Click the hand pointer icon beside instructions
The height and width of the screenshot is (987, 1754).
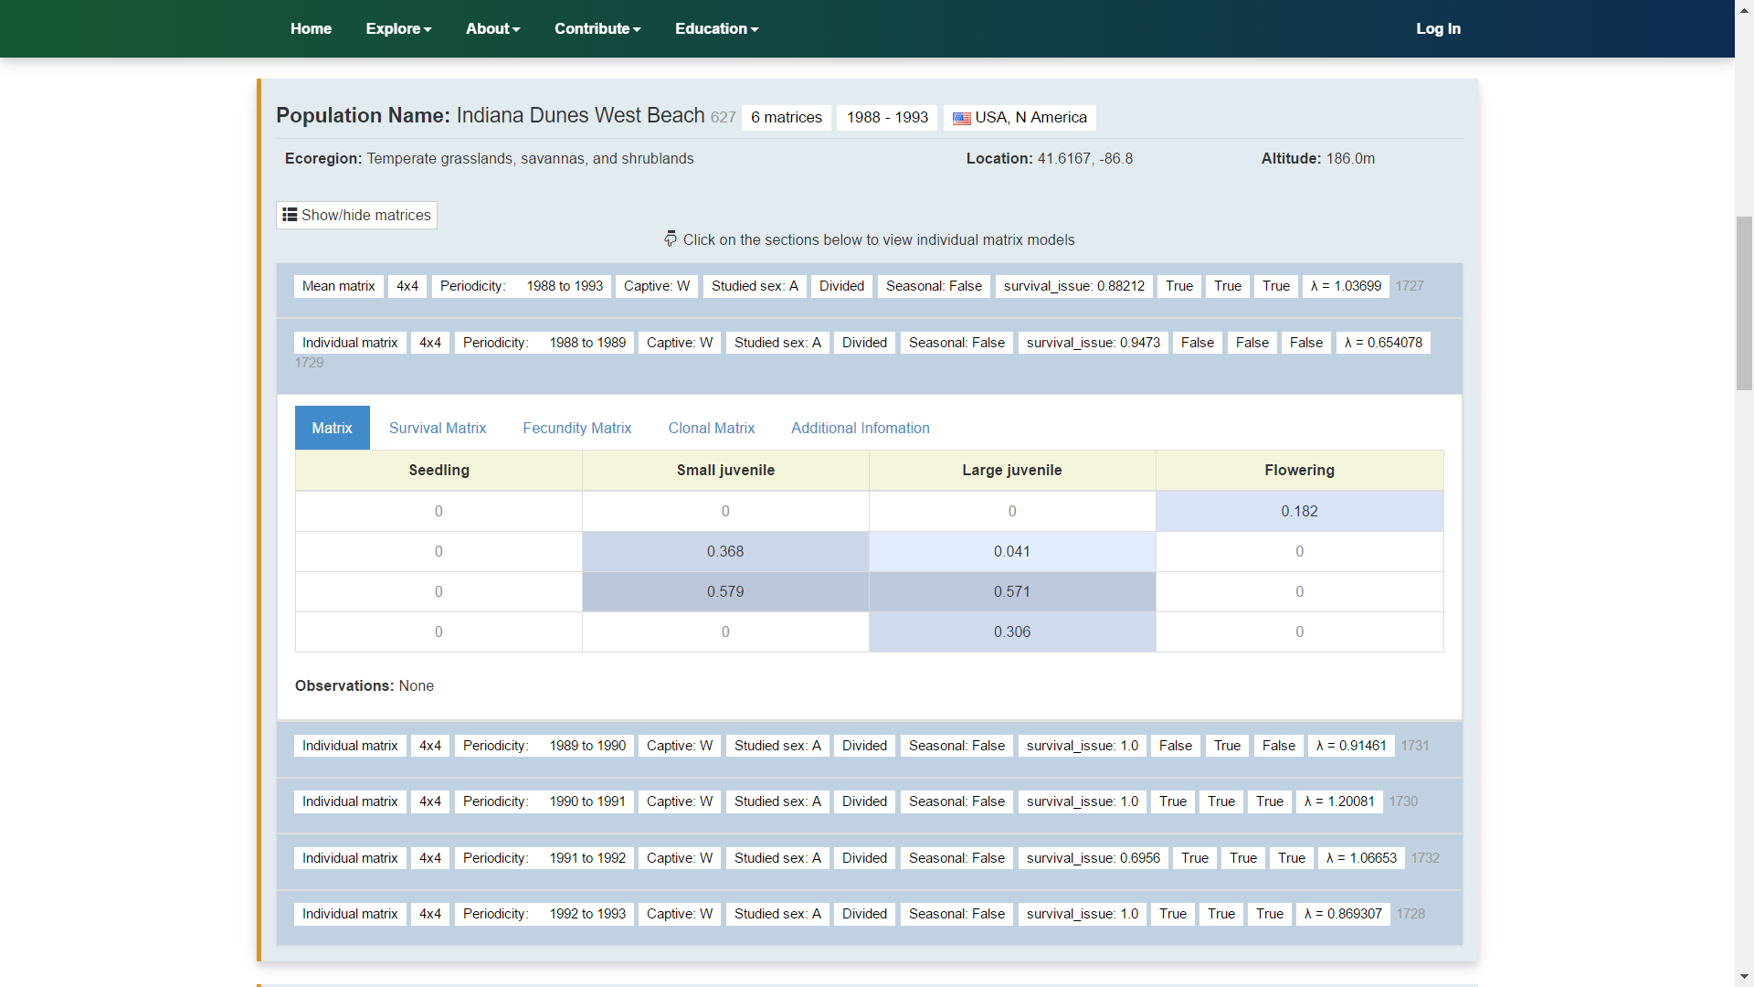[x=671, y=239]
